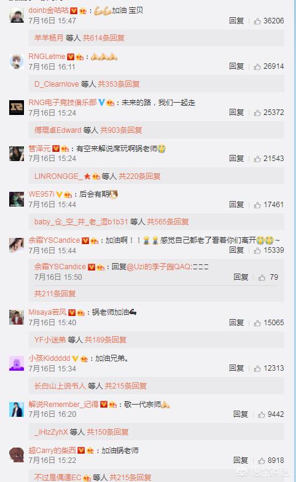Like 余霜YSCandice's nested reply with 79 likes
Viewport: 296px width, 482px height.
pyautogui.click(x=262, y=278)
